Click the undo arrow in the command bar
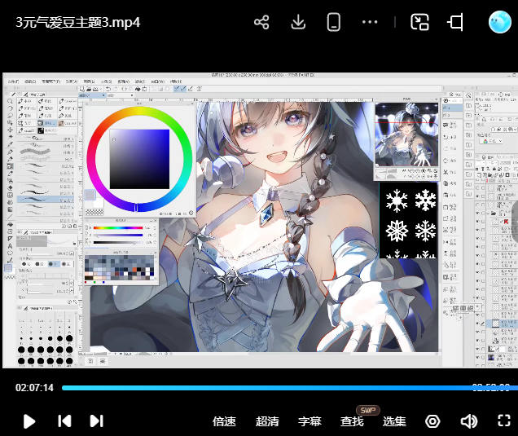 [108, 89]
